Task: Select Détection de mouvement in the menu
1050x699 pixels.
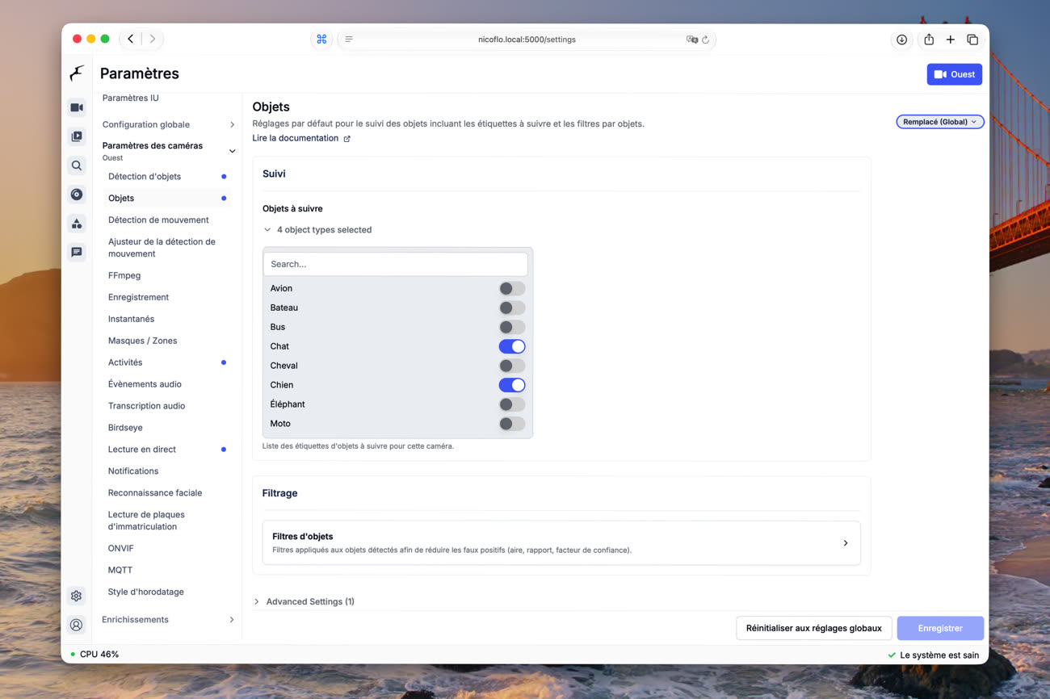Action: click(x=158, y=220)
